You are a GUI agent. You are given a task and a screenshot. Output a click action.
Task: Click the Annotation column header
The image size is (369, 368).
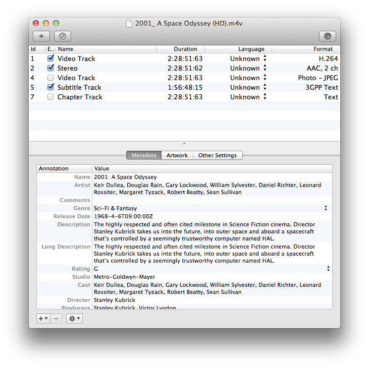click(64, 168)
